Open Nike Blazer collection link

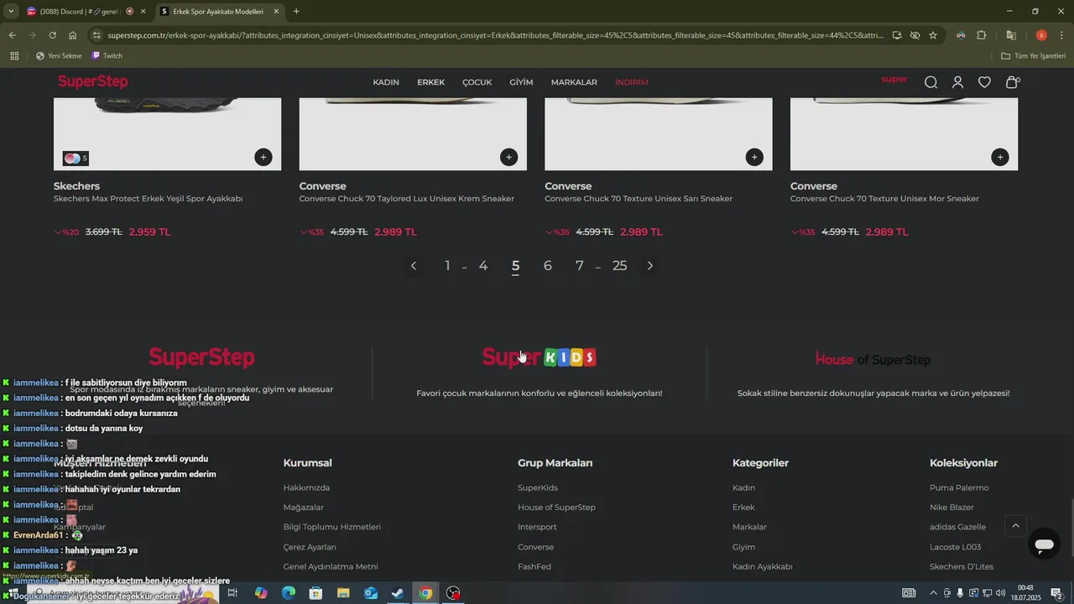[x=951, y=508]
